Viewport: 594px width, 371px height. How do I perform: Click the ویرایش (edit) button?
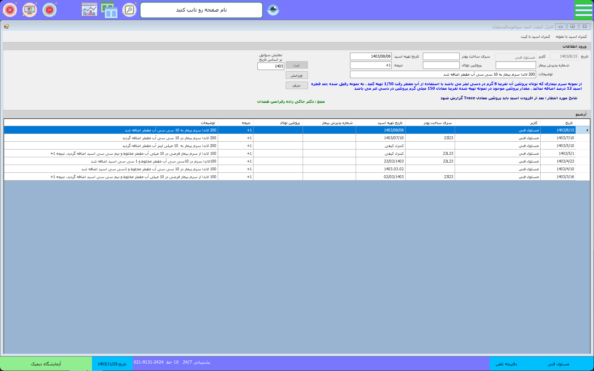click(297, 75)
